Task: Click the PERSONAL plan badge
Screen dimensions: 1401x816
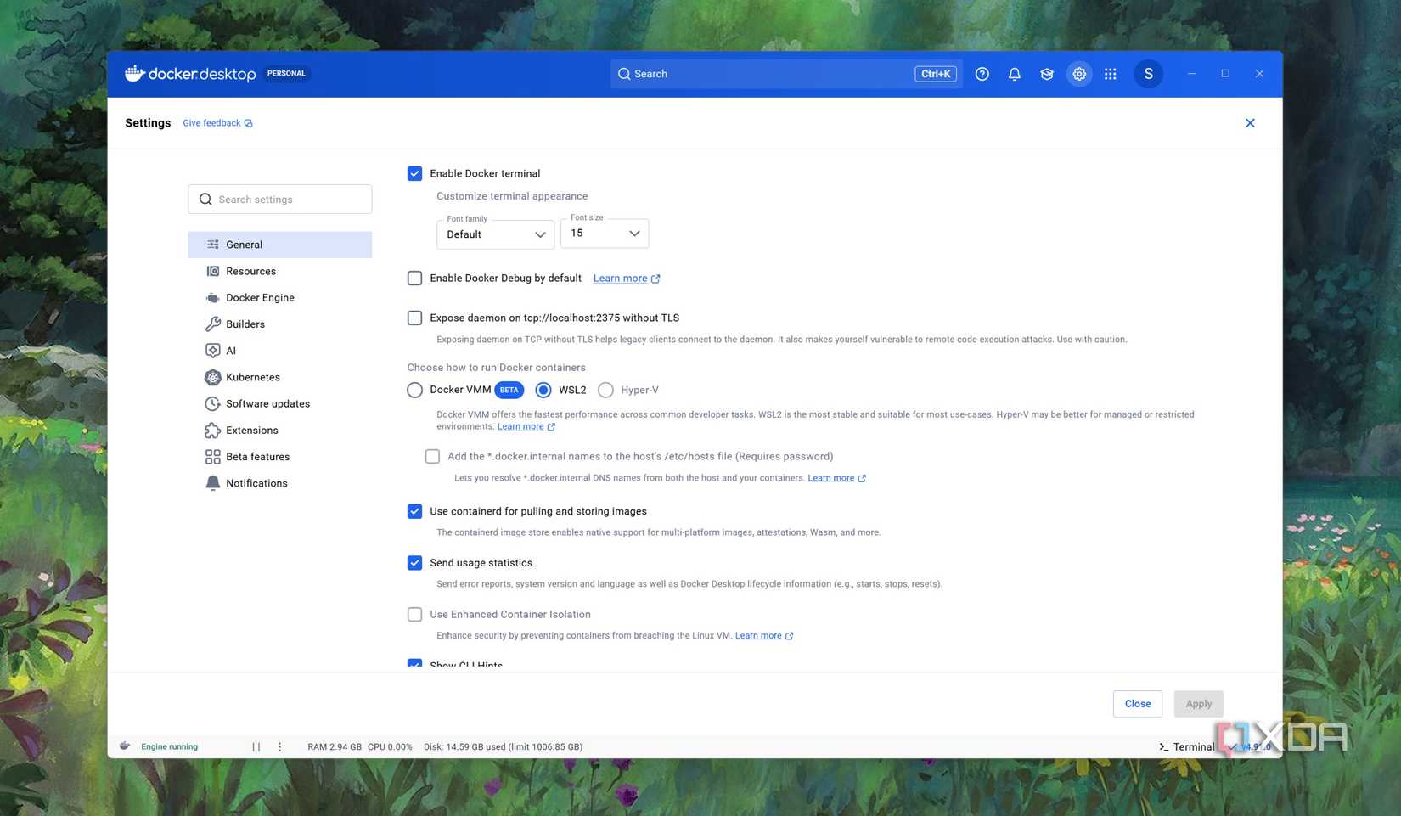Action: pos(286,74)
